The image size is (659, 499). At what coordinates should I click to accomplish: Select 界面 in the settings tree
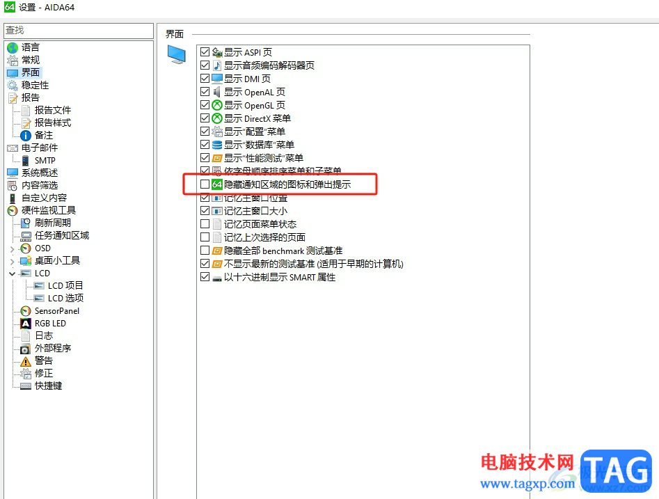coord(30,72)
